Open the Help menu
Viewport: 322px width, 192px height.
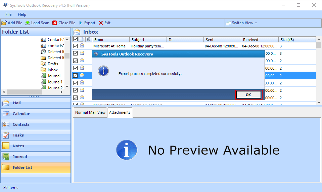pos(22,14)
